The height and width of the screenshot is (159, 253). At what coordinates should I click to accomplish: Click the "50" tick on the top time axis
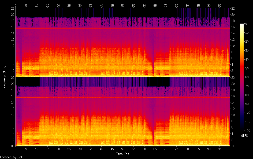(x=123, y=5)
